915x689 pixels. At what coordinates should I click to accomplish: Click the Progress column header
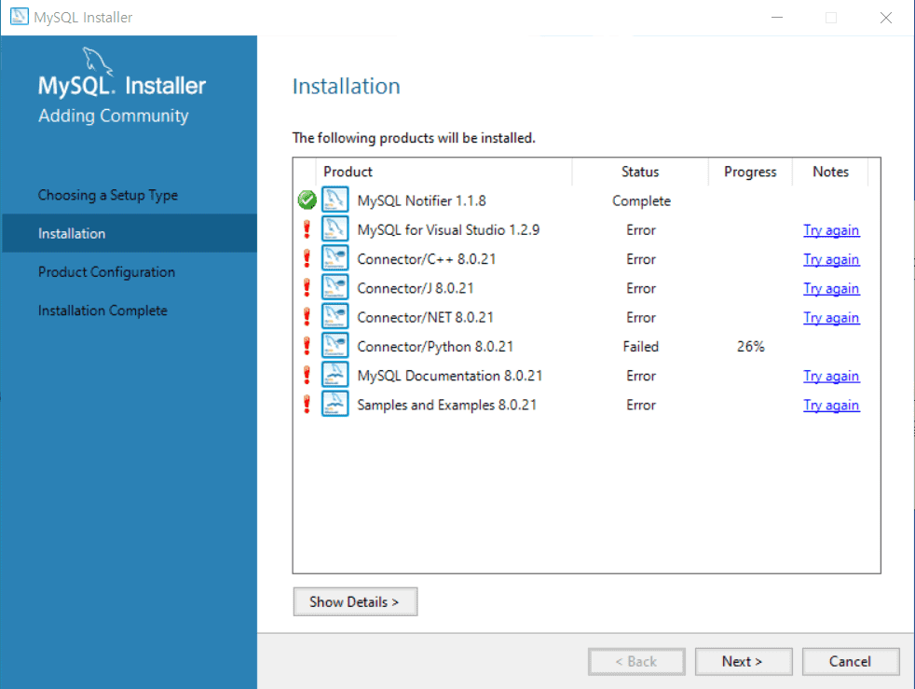point(750,172)
